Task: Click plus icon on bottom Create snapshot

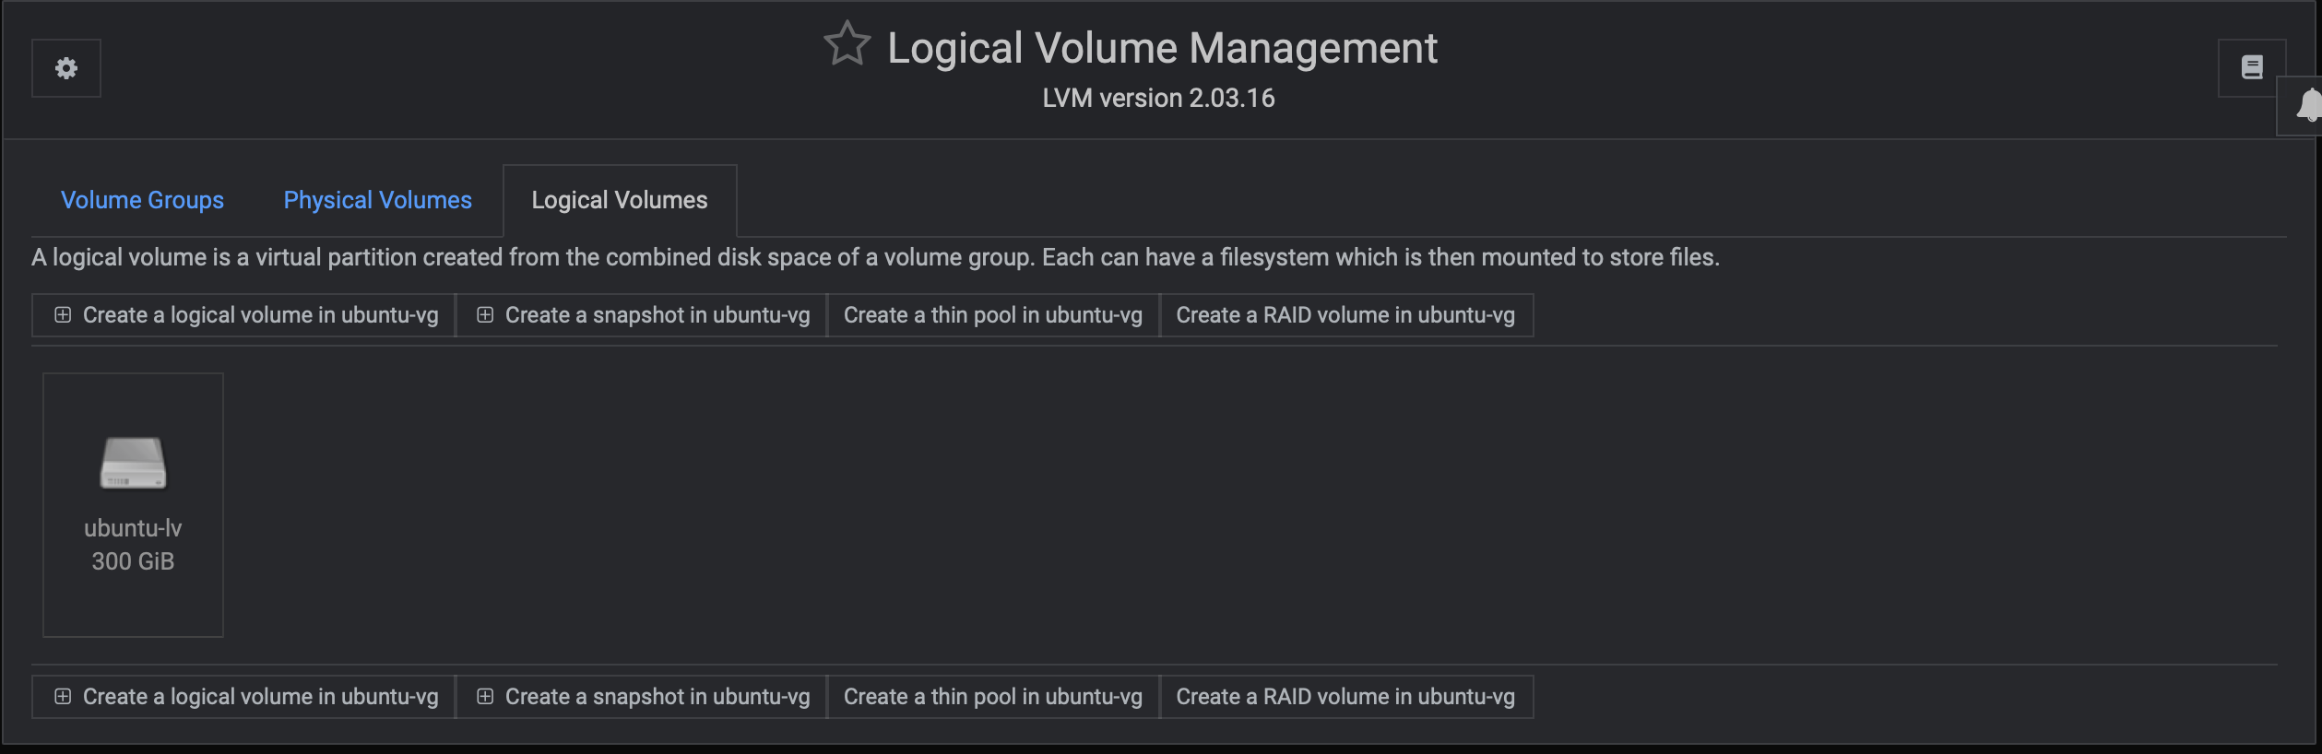Action: tap(485, 697)
